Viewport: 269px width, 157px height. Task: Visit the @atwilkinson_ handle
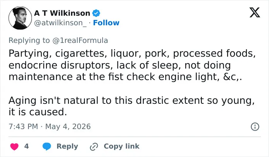(60, 23)
